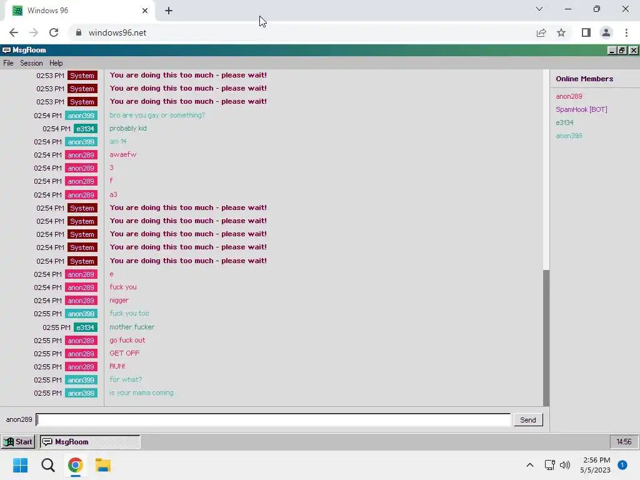Open File Explorer from taskbar

[103, 465]
